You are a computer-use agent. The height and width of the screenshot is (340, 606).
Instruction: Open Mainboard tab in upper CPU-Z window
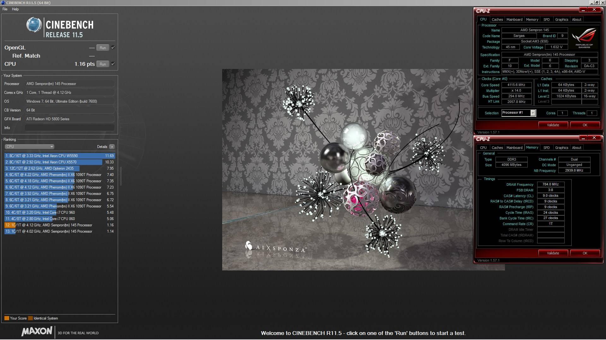click(514, 20)
